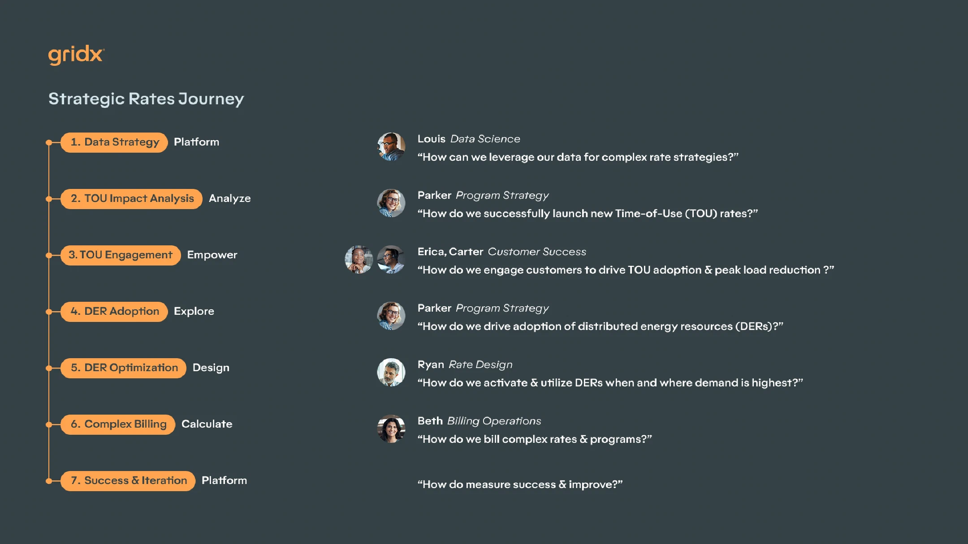Select Ryan's Rate Design avatar
968x544 pixels.
coord(391,373)
